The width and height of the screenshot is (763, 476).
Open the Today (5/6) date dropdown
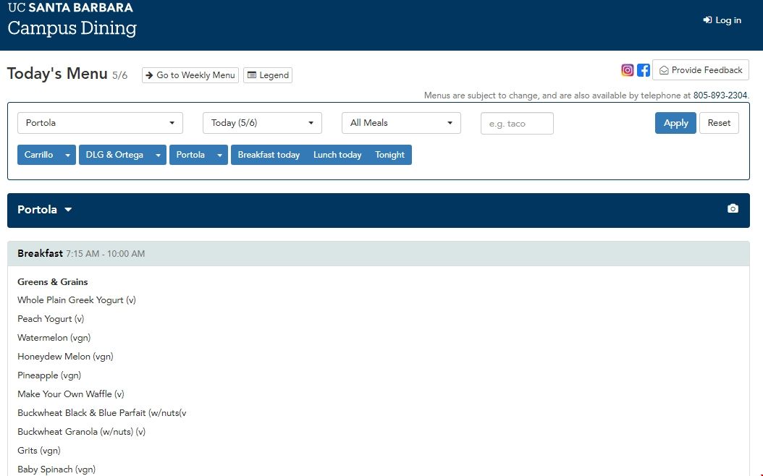click(x=262, y=123)
